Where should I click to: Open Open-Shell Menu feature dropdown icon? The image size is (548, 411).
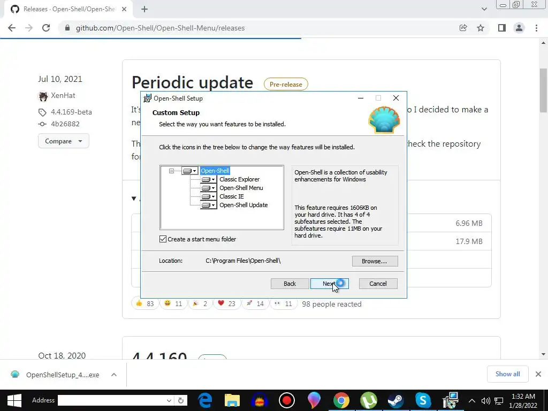[209, 188]
